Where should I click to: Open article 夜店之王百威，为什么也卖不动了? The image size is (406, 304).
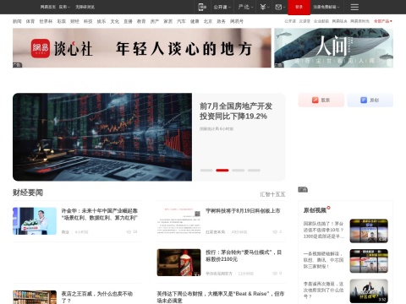point(97,297)
